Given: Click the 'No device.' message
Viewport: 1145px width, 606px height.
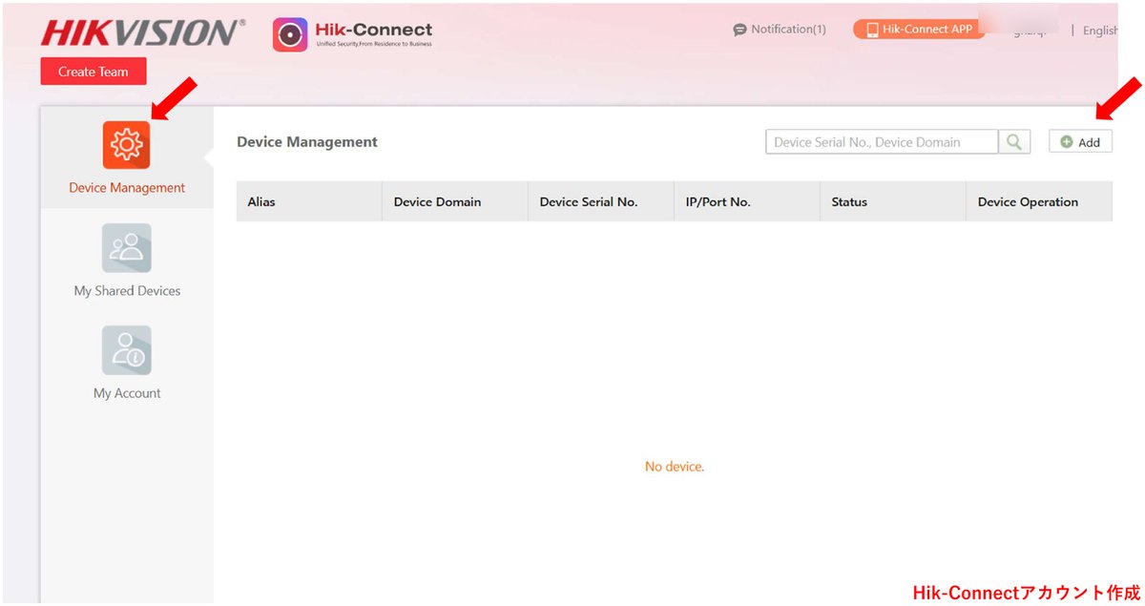Looking at the screenshot, I should pyautogui.click(x=675, y=467).
